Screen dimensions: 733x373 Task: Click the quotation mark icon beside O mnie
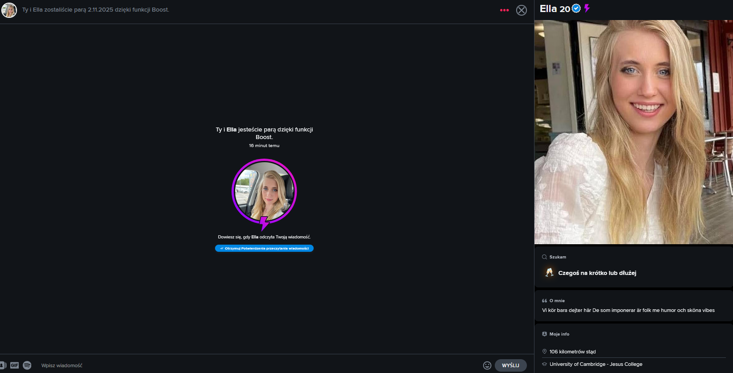coord(544,301)
